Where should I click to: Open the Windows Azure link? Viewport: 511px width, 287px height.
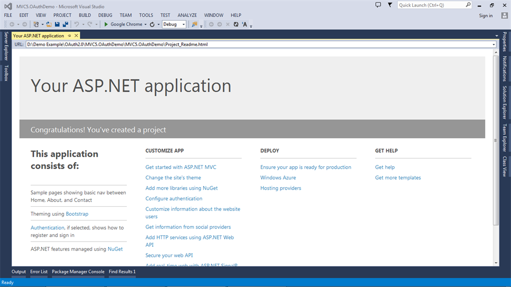(x=278, y=178)
